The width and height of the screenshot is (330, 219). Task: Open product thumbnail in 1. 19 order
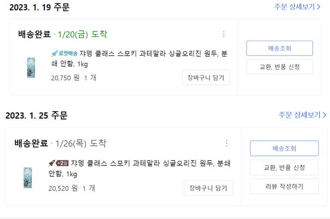31,68
